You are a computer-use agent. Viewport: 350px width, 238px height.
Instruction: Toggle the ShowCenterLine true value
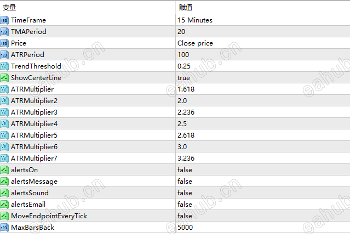click(x=184, y=77)
